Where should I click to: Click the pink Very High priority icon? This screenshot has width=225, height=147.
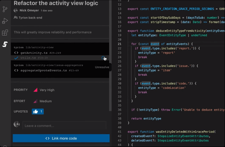tap(36, 90)
